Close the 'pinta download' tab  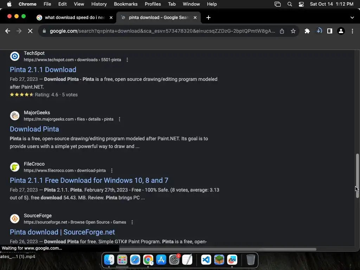[195, 18]
